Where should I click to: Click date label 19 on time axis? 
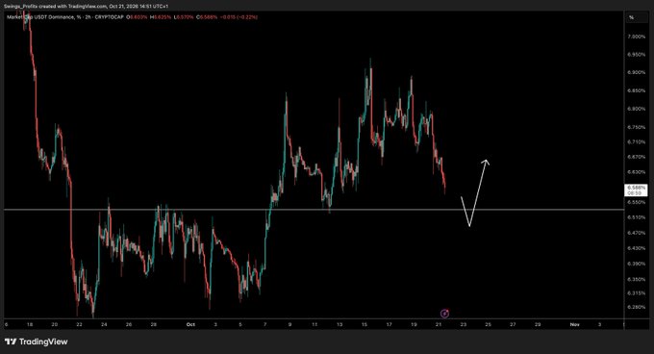click(414, 324)
